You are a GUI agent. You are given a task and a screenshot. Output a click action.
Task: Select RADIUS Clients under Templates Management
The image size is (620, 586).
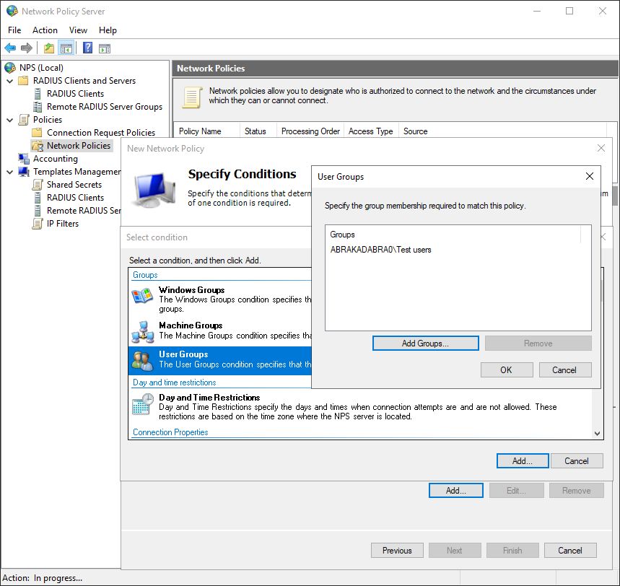76,198
